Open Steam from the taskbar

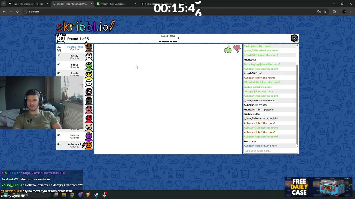96,195
